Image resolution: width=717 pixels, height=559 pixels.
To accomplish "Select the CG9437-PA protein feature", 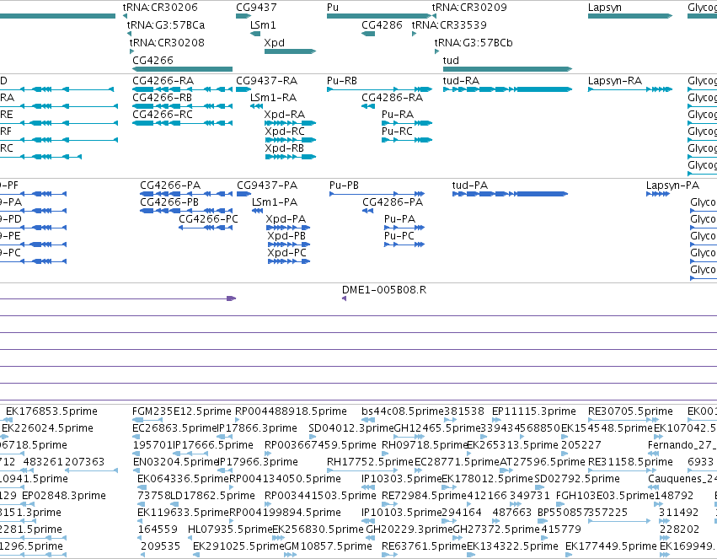I will 243,194.
